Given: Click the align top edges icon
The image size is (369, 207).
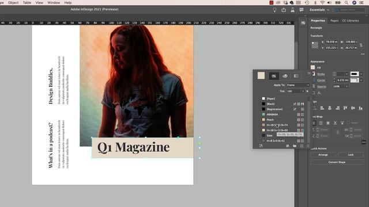Looking at the screenshot, I should tap(345, 108).
